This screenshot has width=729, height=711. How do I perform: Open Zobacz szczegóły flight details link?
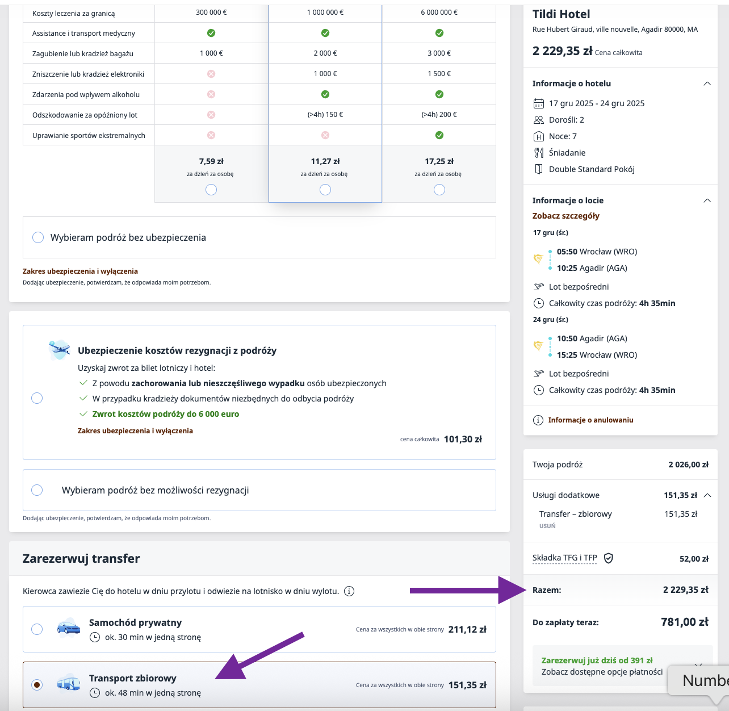click(x=565, y=216)
